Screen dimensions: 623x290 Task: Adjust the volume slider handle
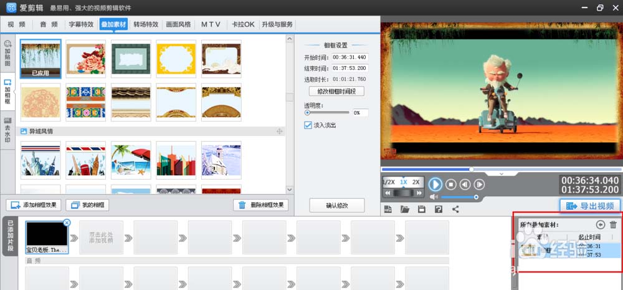pyautogui.click(x=476, y=197)
